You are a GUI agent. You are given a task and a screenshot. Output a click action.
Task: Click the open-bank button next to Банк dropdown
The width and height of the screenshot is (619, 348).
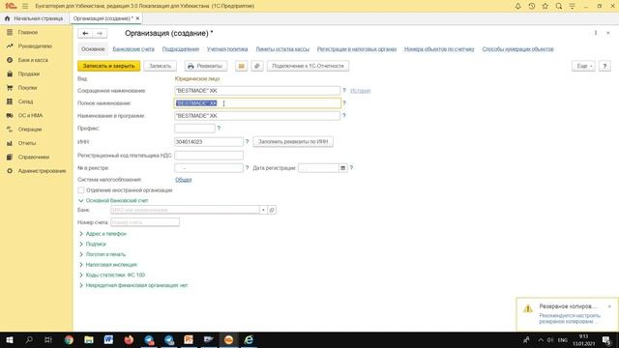pos(272,210)
